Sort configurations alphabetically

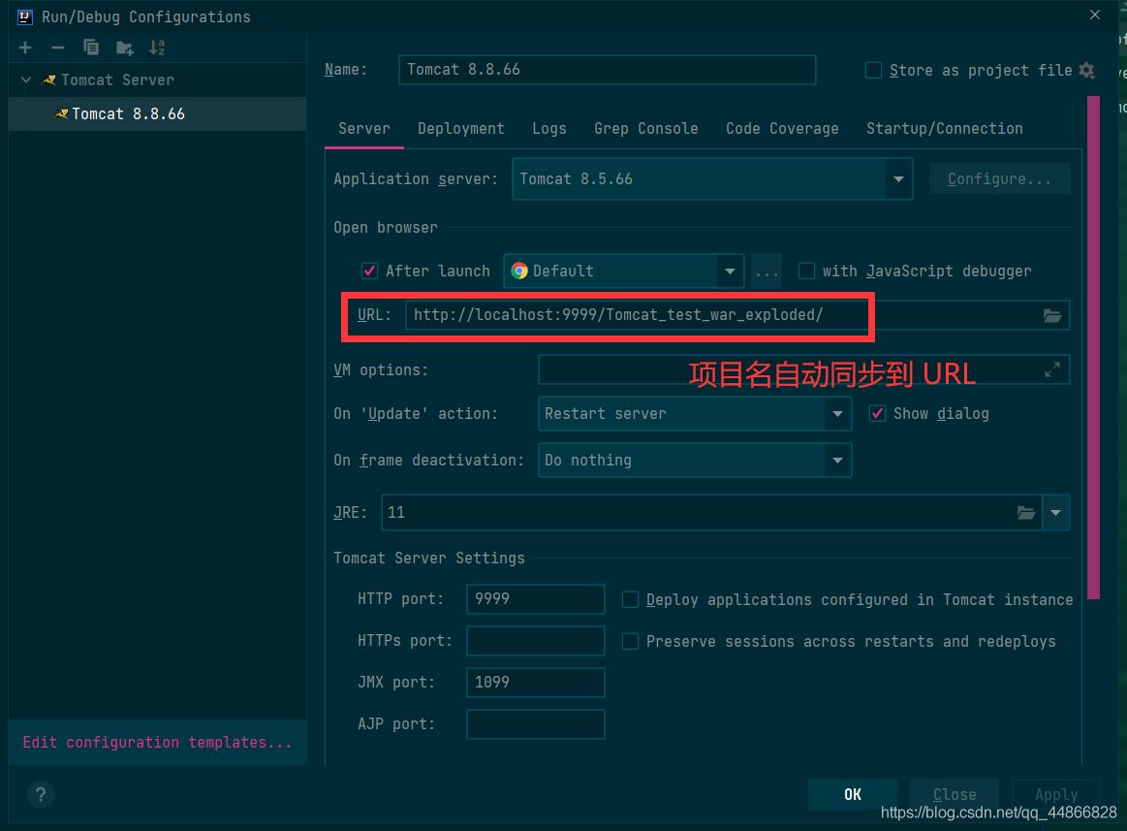click(x=157, y=48)
